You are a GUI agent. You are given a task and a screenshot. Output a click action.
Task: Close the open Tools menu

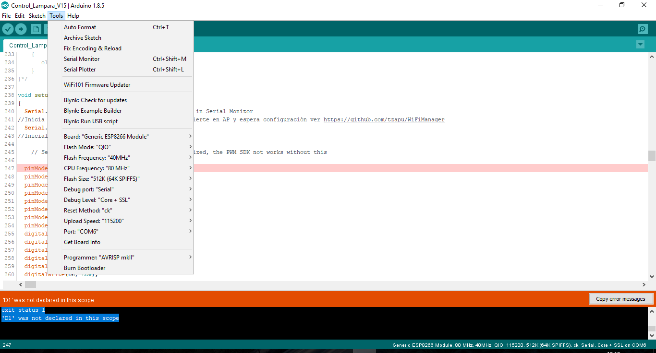56,16
